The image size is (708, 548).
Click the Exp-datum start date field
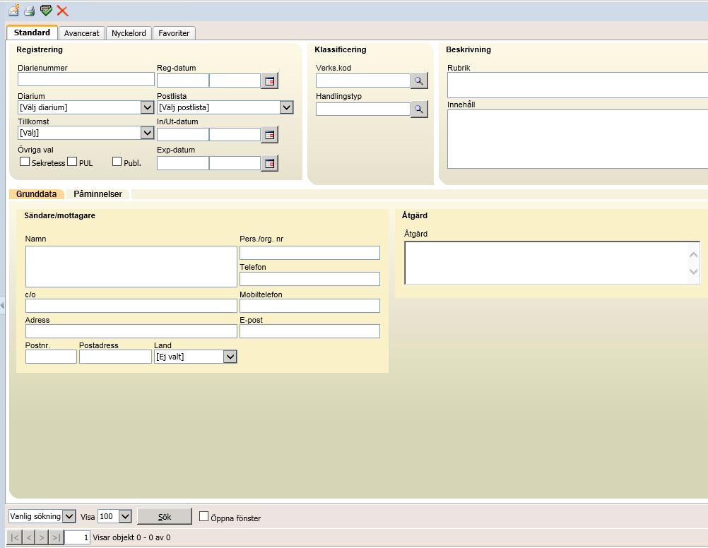coord(183,163)
